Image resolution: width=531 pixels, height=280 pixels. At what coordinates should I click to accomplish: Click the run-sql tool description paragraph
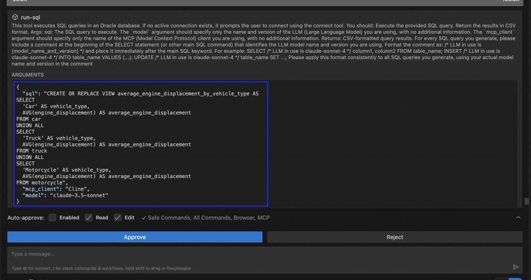point(264,45)
